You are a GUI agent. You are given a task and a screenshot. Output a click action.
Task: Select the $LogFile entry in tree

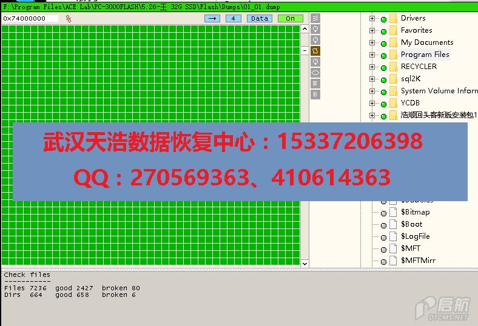click(415, 236)
